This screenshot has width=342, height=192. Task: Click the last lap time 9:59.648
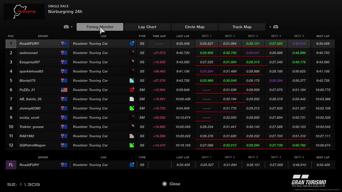183,90
